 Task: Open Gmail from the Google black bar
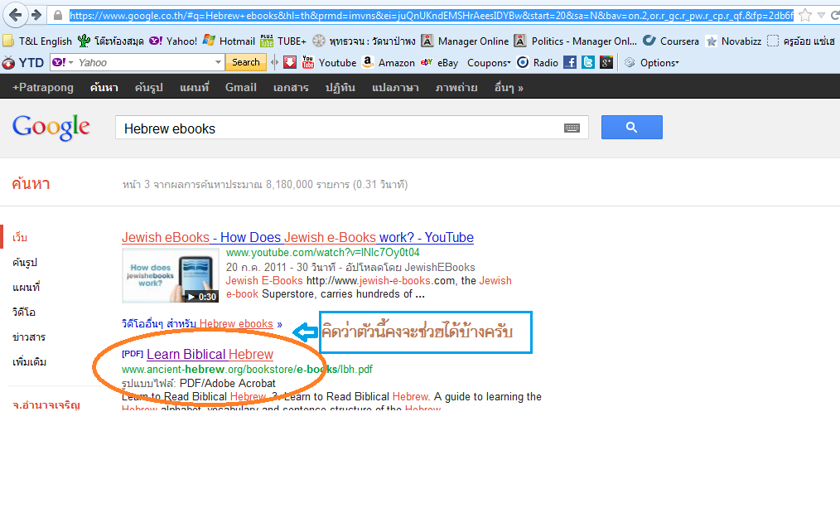point(240,87)
